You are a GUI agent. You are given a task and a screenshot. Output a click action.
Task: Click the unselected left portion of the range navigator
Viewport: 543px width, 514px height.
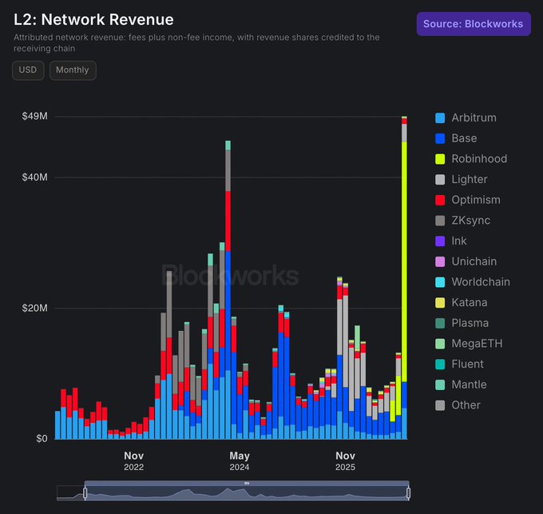(x=70, y=493)
